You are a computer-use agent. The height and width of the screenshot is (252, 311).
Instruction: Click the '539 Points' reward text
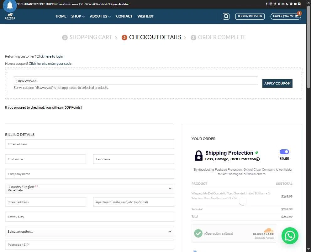[x=73, y=107]
